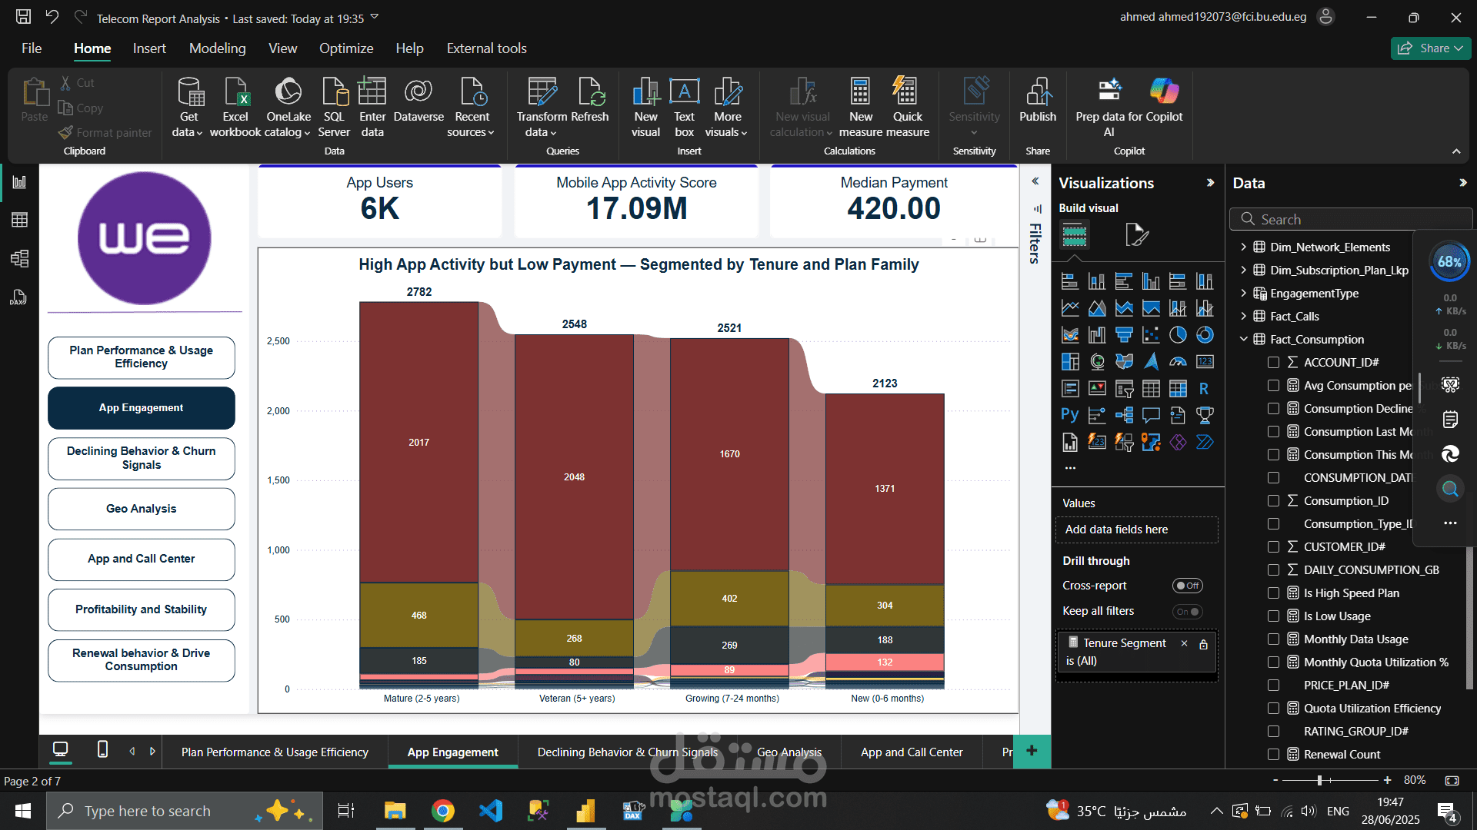Image resolution: width=1477 pixels, height=830 pixels.
Task: Select the Python visual icon
Action: [x=1070, y=415]
